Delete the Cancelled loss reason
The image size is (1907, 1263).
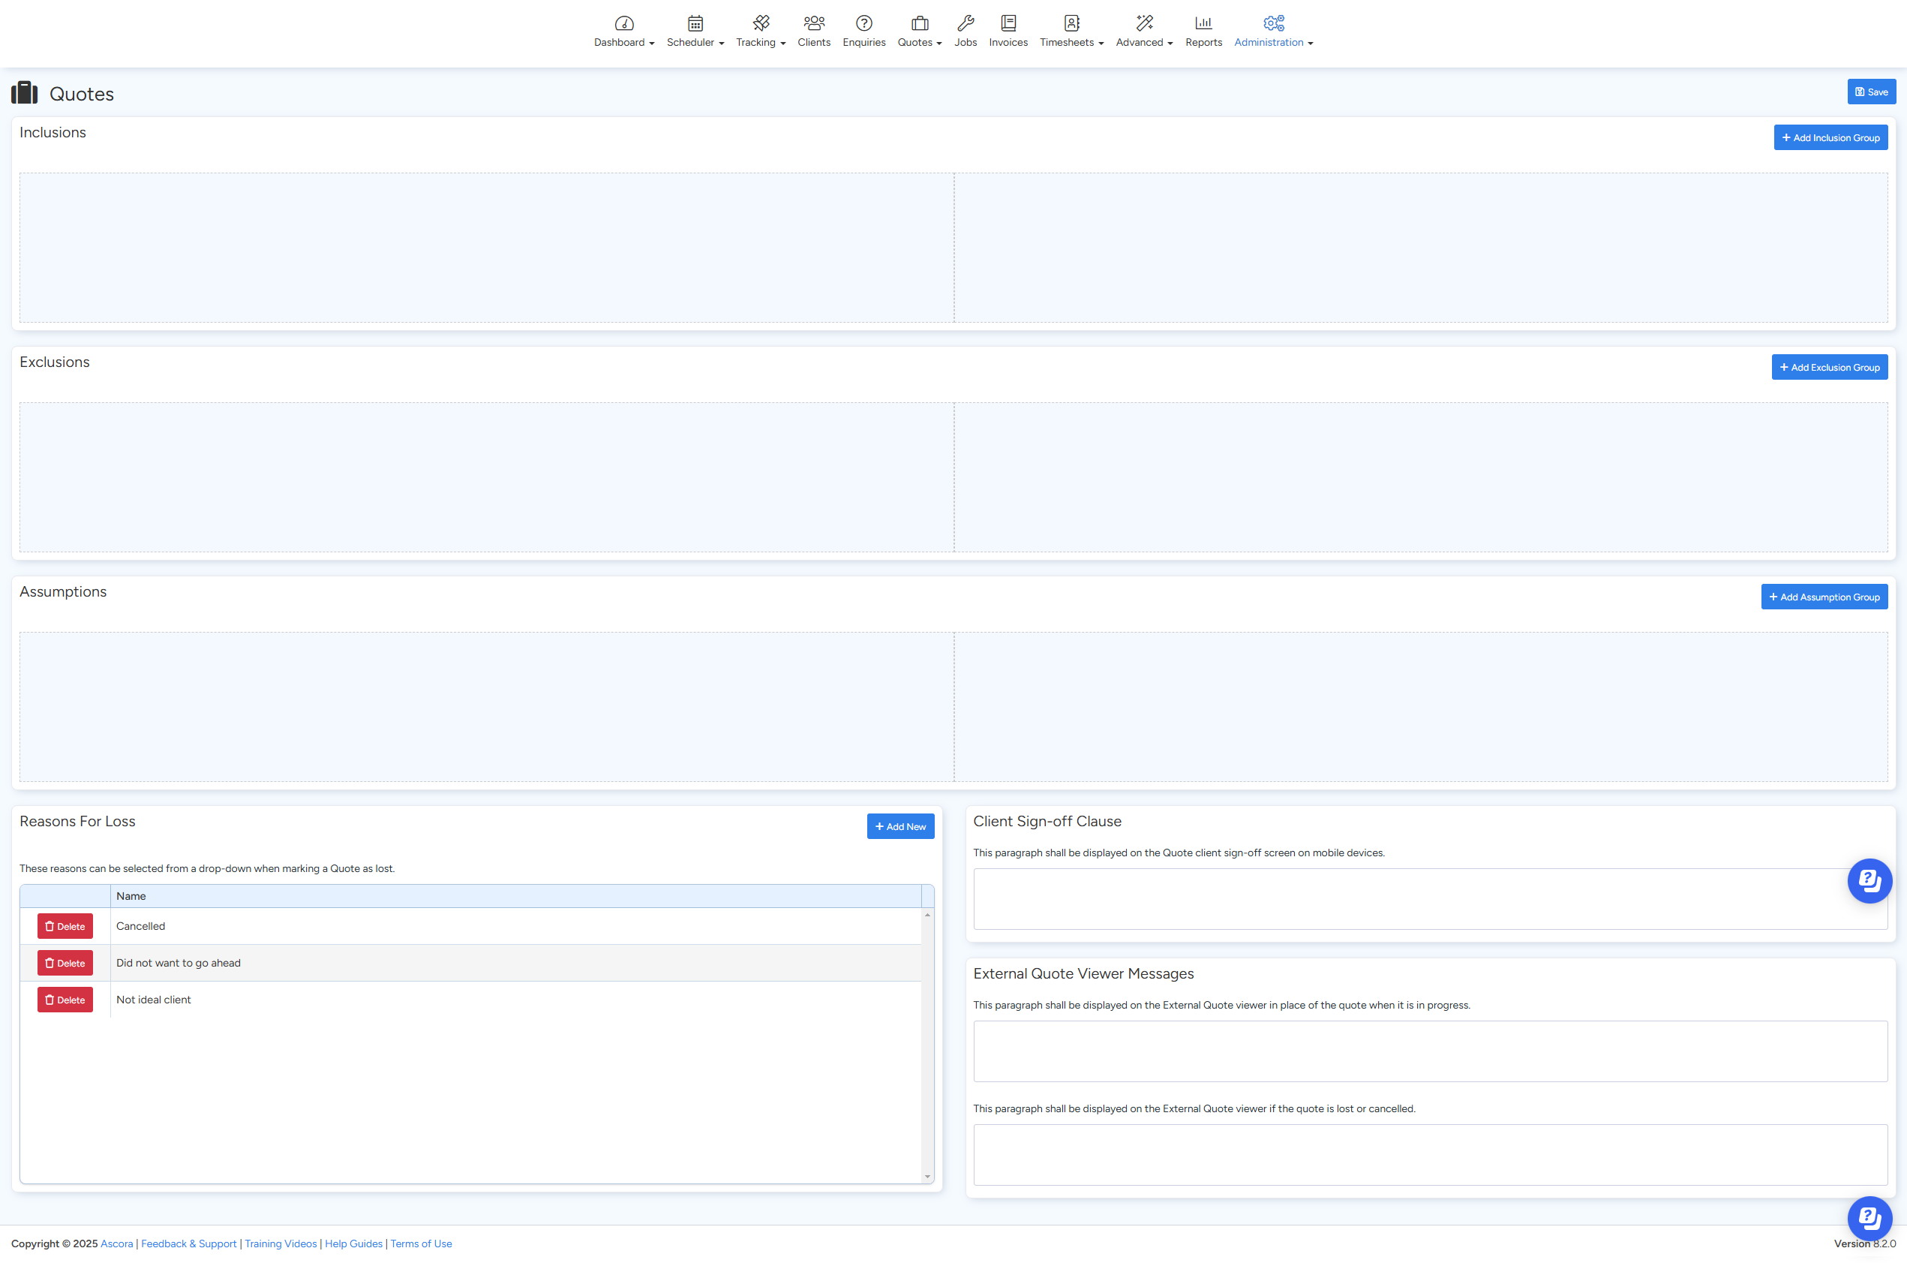(x=65, y=926)
